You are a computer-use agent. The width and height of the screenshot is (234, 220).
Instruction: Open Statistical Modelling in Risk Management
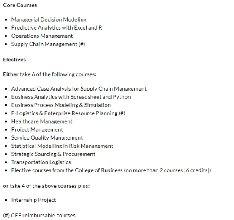[x=62, y=146]
